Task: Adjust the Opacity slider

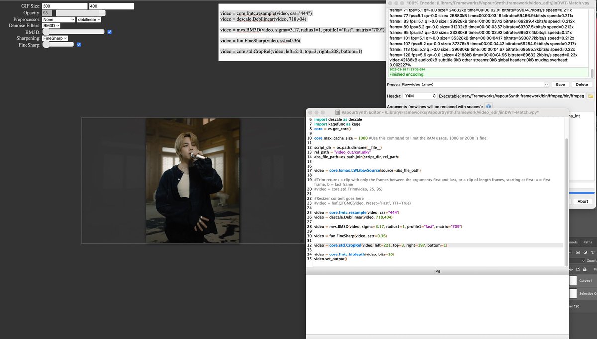Action: pyautogui.click(x=81, y=13)
